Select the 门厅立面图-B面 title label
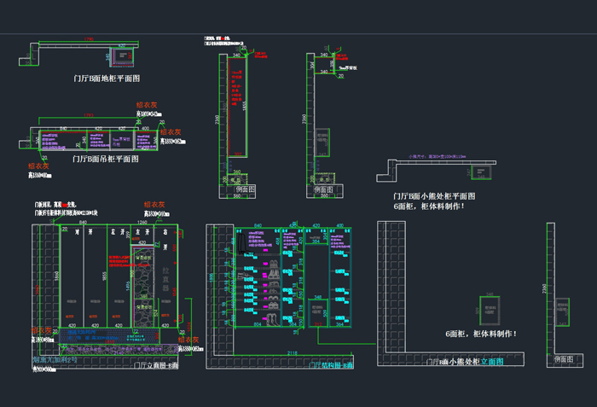The image size is (597, 407). coord(156,364)
